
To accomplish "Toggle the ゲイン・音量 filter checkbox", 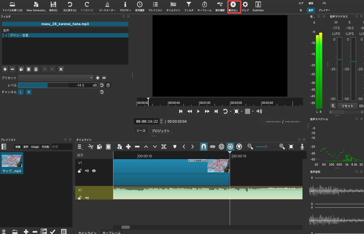I will (x=6, y=35).
